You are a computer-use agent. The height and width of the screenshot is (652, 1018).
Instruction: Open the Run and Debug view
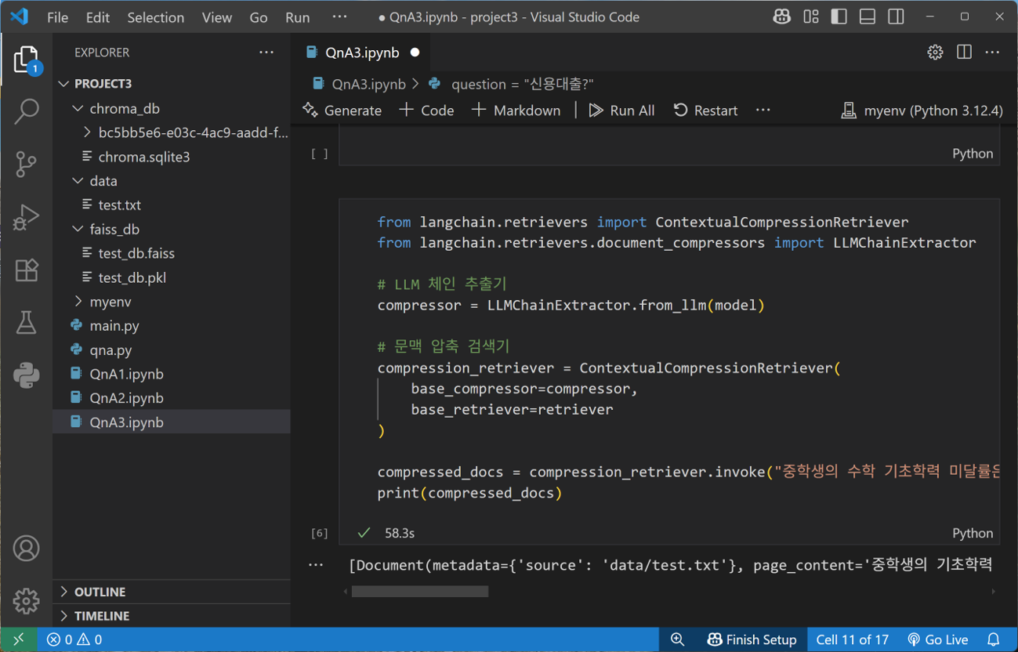point(26,217)
